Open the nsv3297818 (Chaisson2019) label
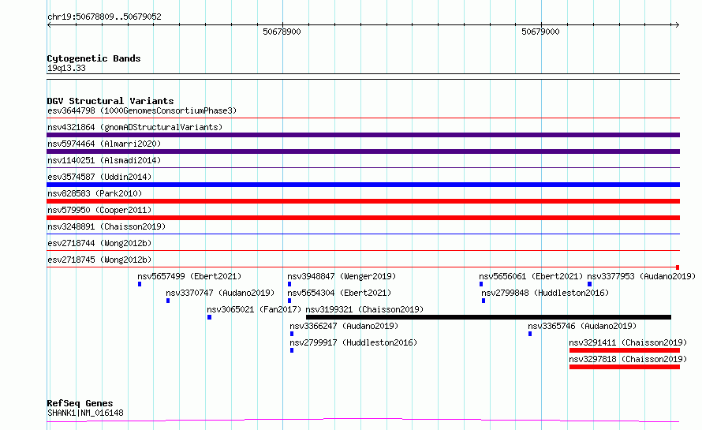This screenshot has width=702, height=430. point(628,359)
